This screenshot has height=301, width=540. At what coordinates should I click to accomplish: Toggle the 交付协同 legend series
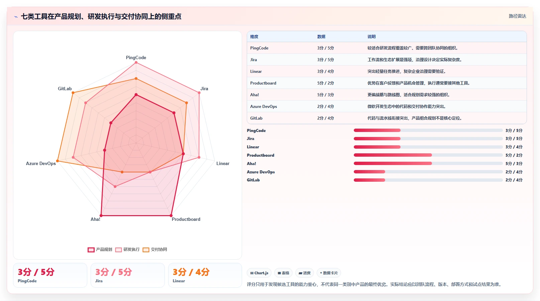coord(155,250)
